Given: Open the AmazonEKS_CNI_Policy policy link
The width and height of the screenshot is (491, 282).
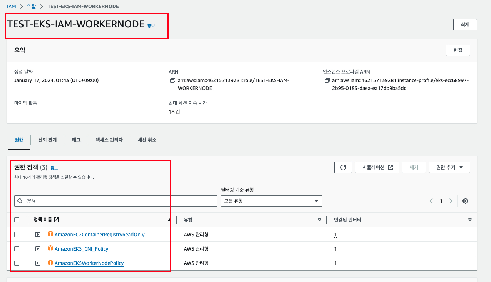Looking at the screenshot, I should coord(81,249).
